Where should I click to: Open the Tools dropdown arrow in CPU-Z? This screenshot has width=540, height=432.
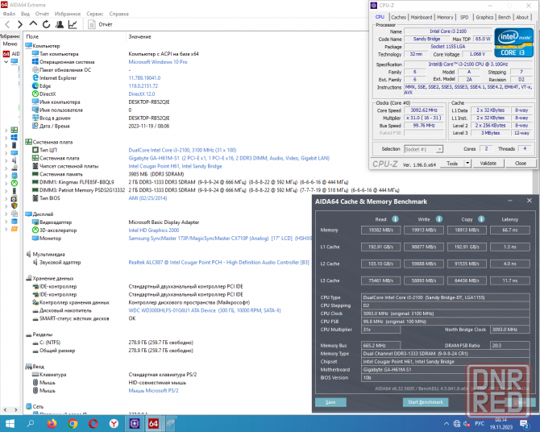(x=467, y=164)
